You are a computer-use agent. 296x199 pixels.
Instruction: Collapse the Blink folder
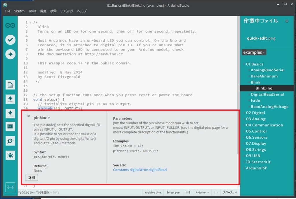point(249,82)
